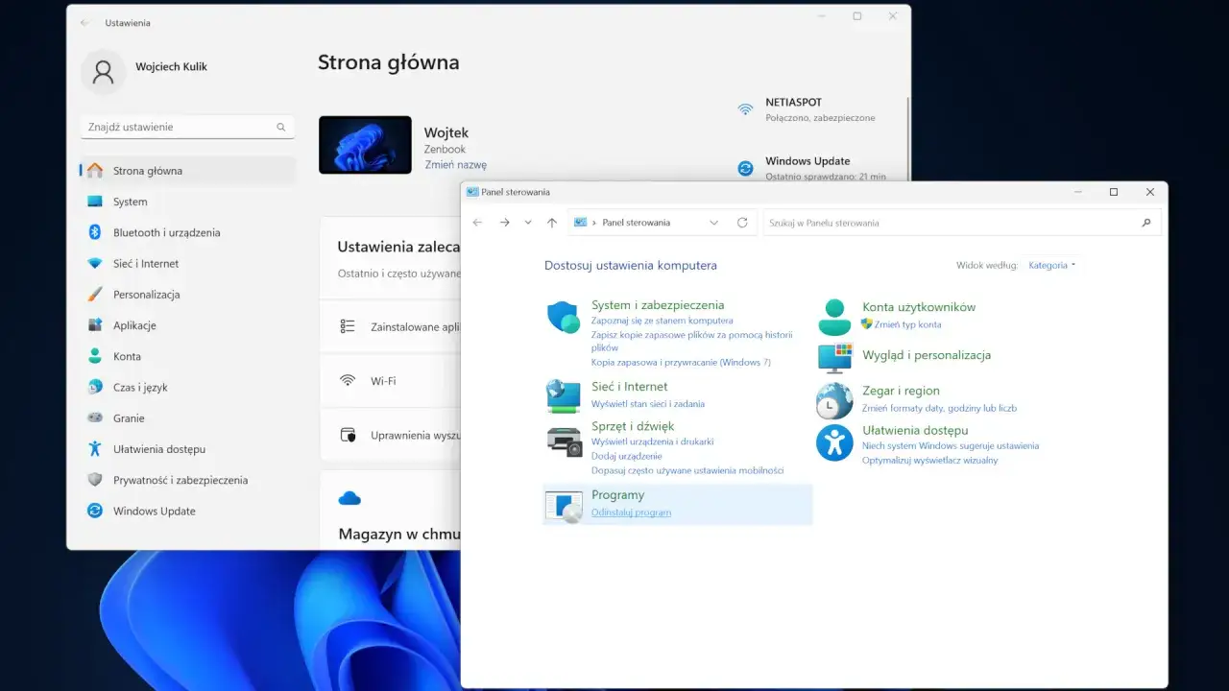Click Zapisz kopie zapasowe plików link

point(691,342)
